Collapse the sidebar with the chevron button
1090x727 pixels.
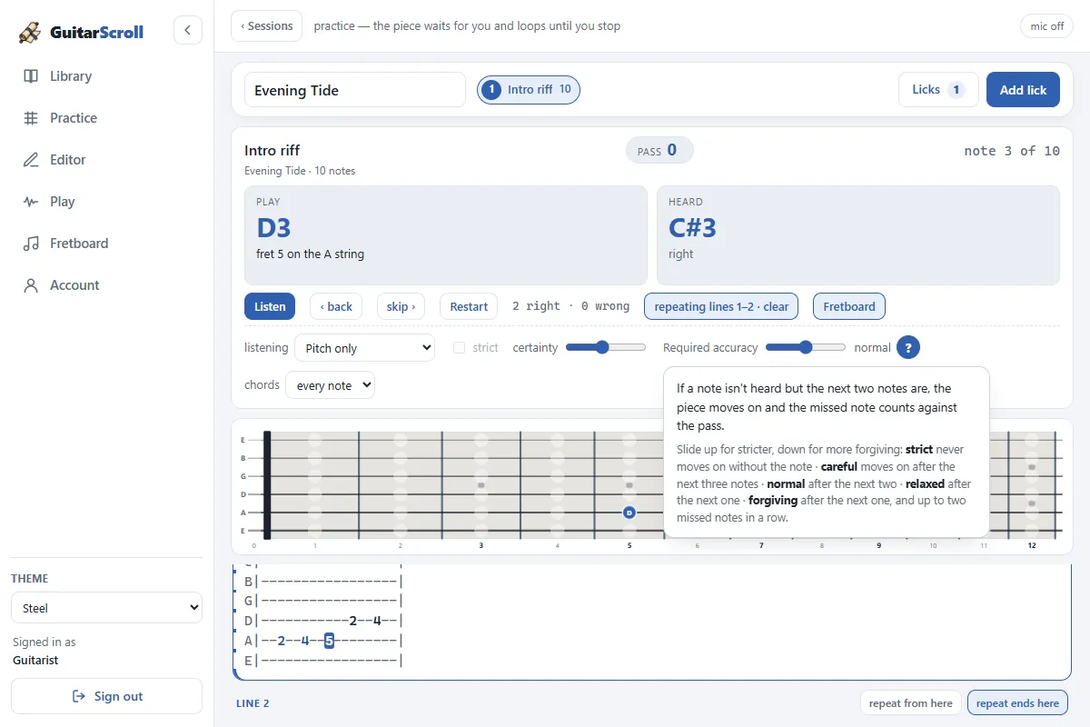187,30
